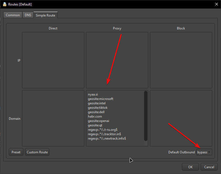Click the geosite:dell line

96,112
